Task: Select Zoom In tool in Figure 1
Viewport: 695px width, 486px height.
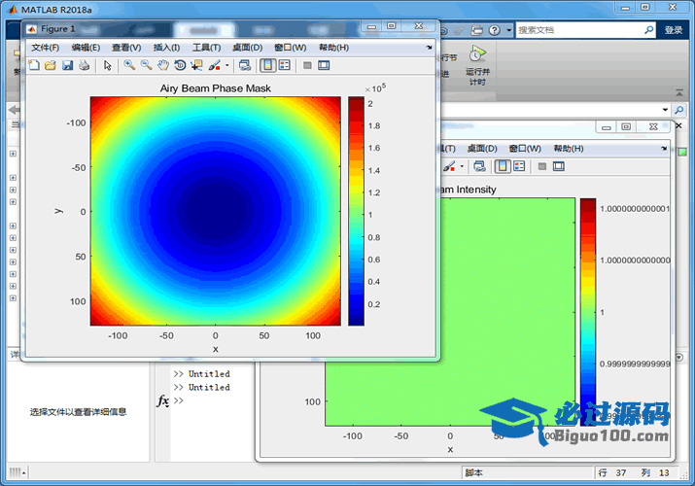Action: coord(129,65)
